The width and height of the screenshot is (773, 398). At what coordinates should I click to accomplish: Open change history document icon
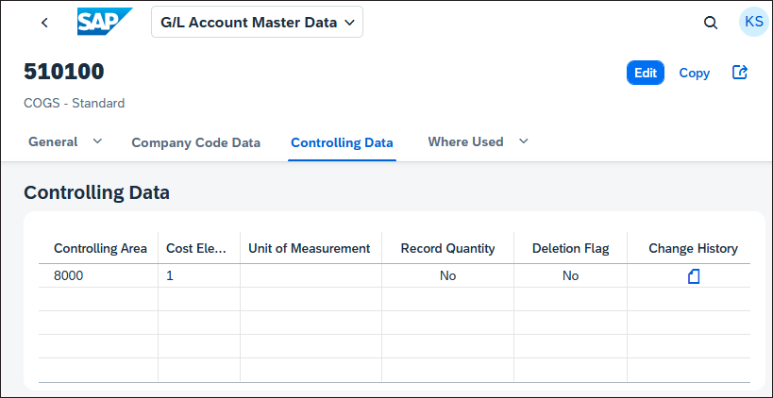pos(693,275)
